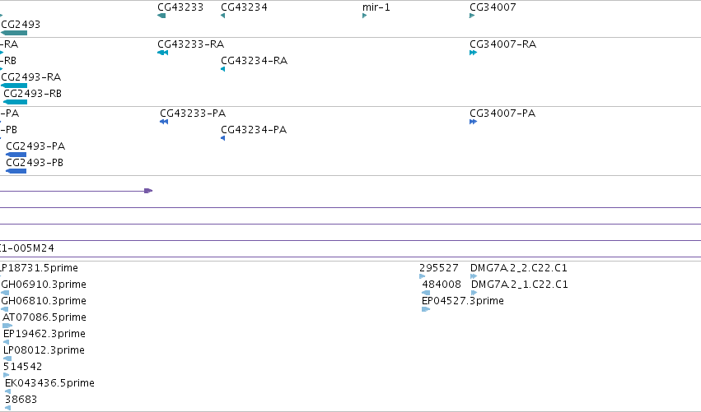The image size is (701, 412).
Task: Select the 514542 feature label
Action: (x=22, y=367)
